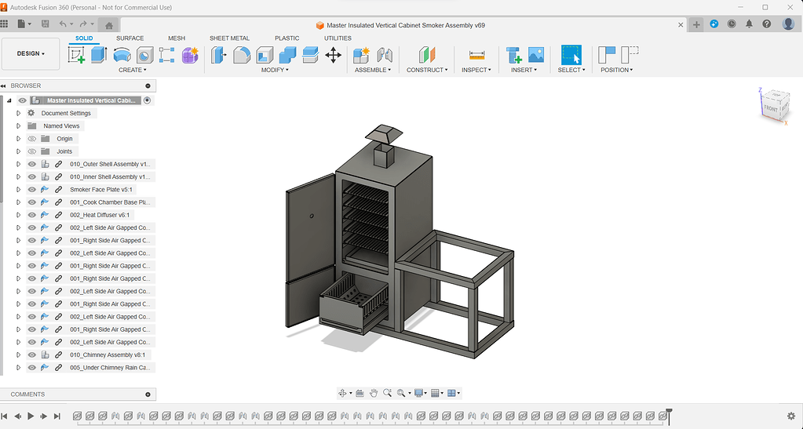Play the timeline
Image resolution: width=803 pixels, height=429 pixels.
pos(31,416)
